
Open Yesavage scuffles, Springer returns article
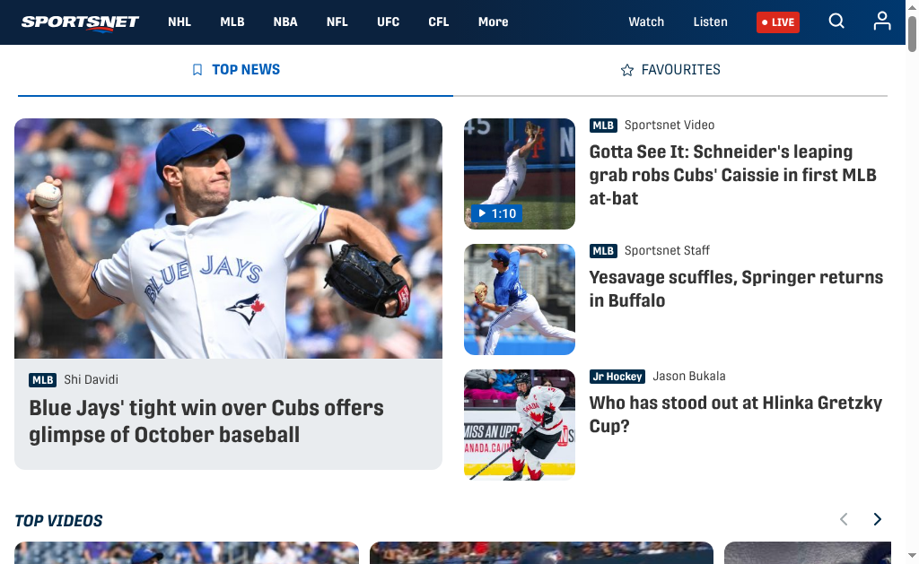click(736, 289)
